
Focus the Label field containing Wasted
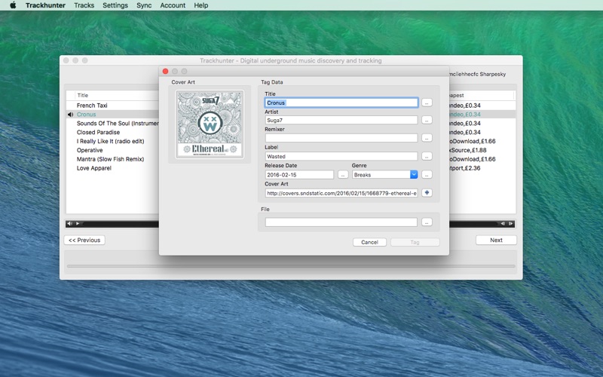(341, 156)
